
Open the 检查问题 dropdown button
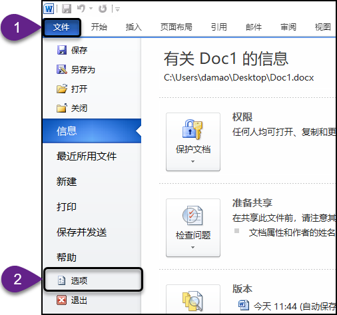pos(193,228)
